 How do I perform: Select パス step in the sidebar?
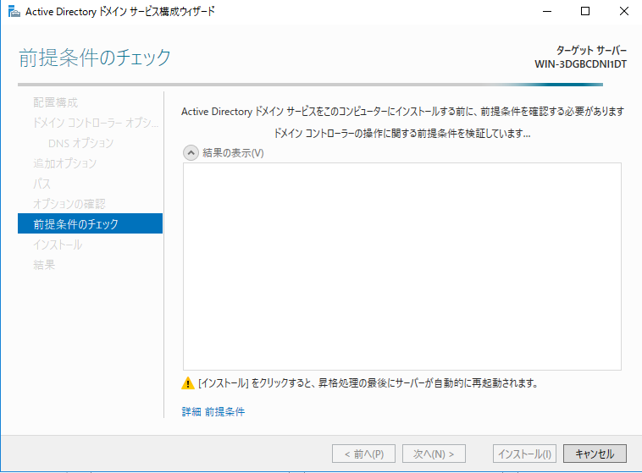point(42,184)
